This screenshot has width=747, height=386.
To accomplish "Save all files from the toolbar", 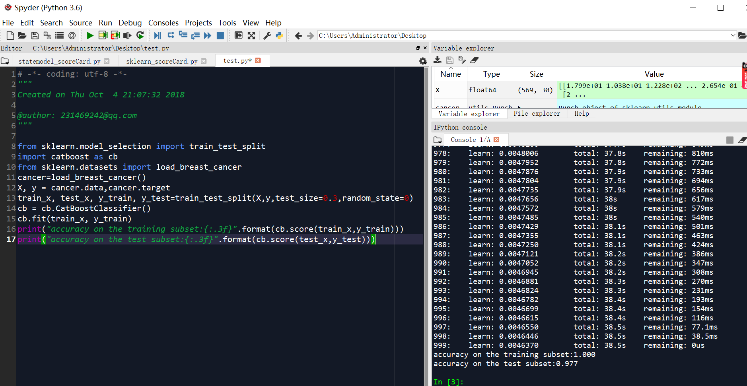I will pos(47,36).
